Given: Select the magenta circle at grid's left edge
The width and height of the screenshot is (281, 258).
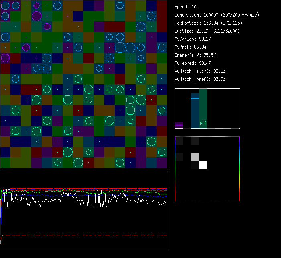Looking at the screenshot, I should tap(5, 58).
